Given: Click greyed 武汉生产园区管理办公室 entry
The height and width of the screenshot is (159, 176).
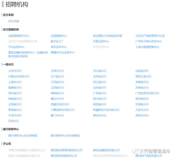Looking at the screenshot, I should 23,41.
